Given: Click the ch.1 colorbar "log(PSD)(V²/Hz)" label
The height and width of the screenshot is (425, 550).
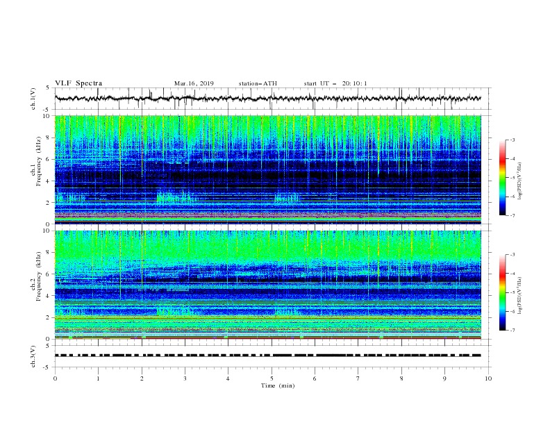Looking at the screenshot, I should [x=519, y=181].
